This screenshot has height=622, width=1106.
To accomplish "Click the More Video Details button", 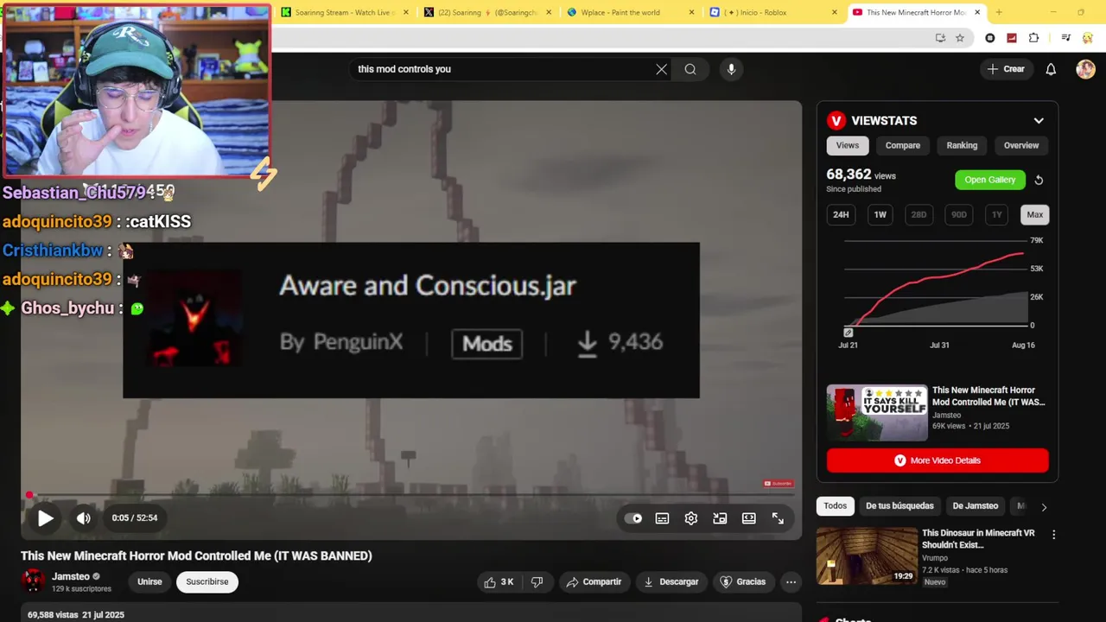I will 938,460.
